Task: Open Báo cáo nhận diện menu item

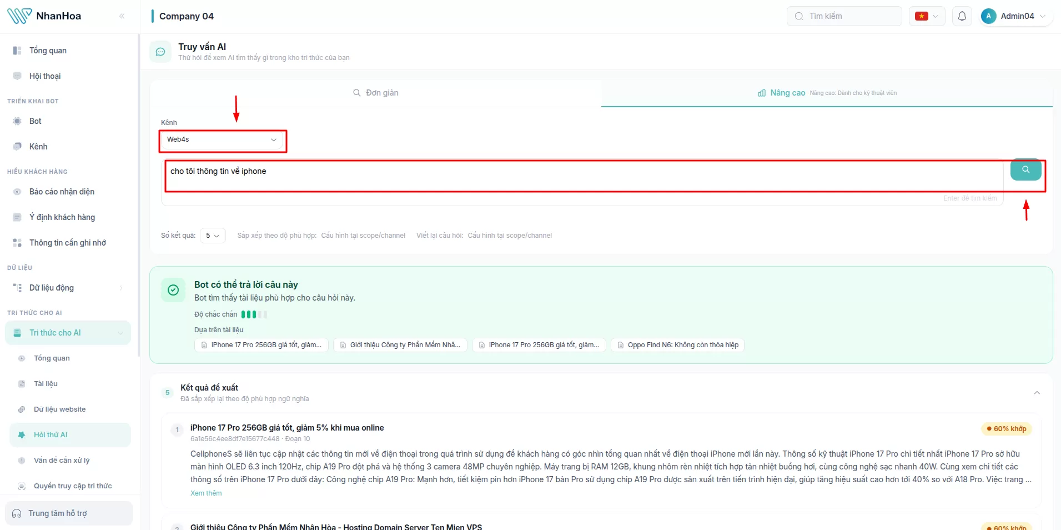Action: coord(69,192)
